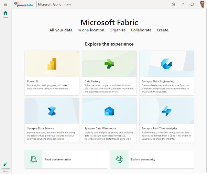This screenshot has width=207, height=174.
Task: Open the settings gear icon
Action: (173, 4)
